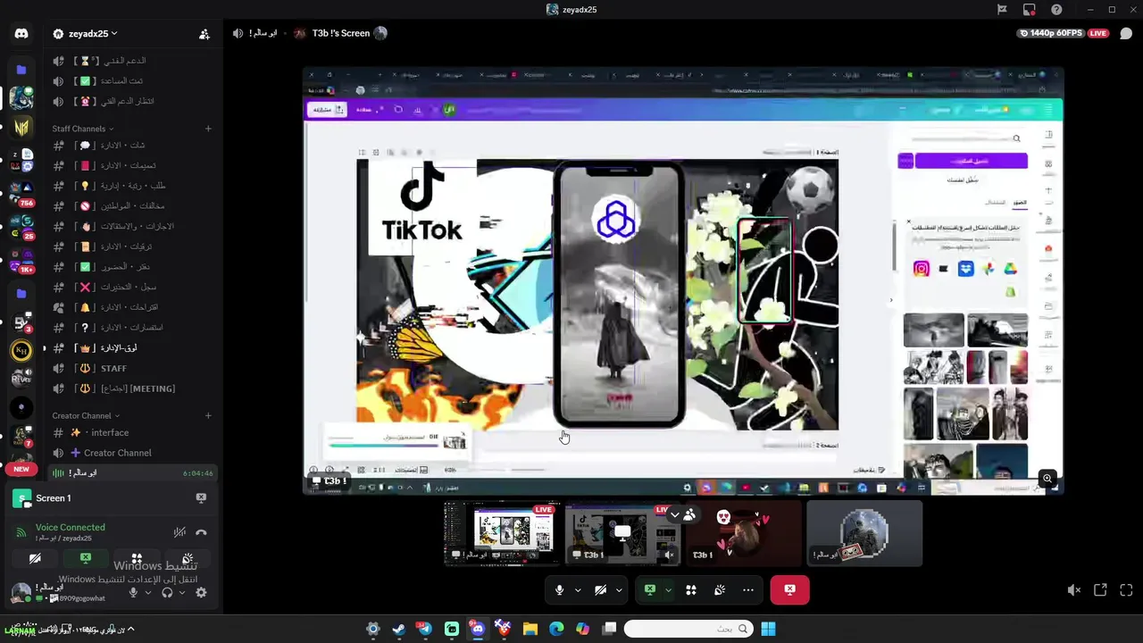Open soundboard in the voice panel

[x=188, y=559]
